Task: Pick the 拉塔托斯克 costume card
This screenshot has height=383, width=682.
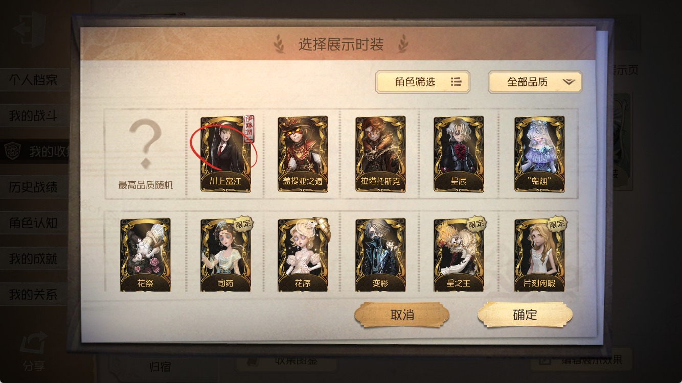Action: tap(380, 154)
